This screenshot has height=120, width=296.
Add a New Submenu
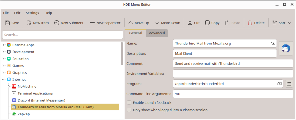coord(69,23)
